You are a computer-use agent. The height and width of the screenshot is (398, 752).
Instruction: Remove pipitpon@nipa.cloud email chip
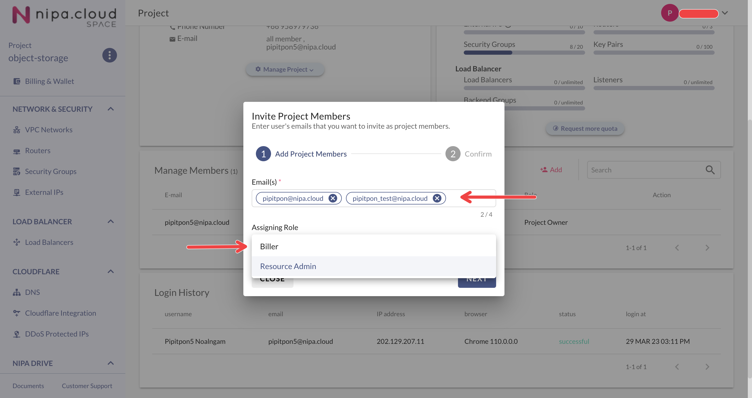[x=332, y=198]
